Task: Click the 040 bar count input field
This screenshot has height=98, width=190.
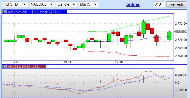Action: click(x=159, y=4)
